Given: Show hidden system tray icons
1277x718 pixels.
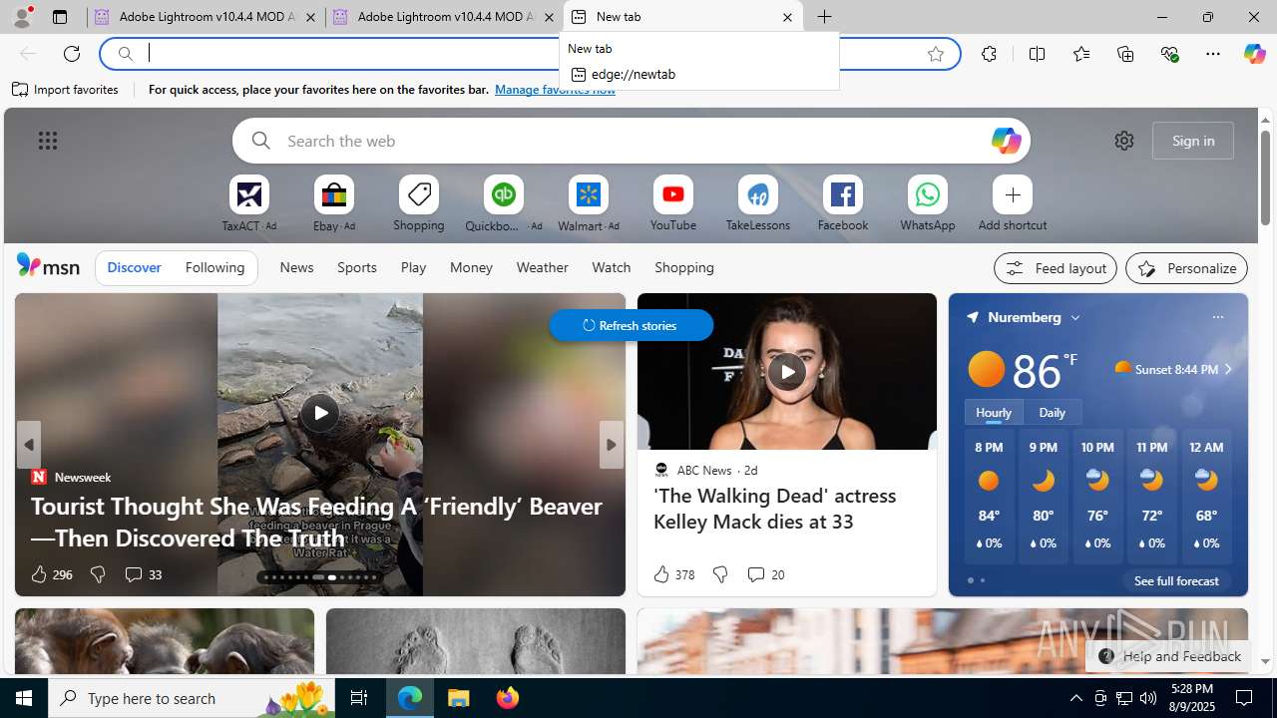Looking at the screenshot, I should (x=1075, y=698).
